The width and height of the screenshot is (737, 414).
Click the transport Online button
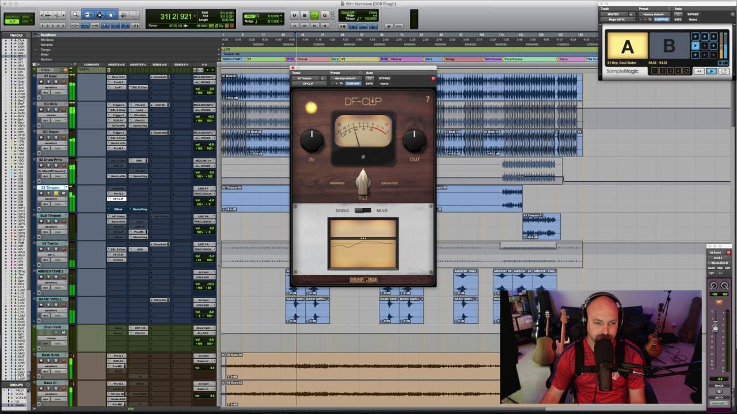click(294, 15)
